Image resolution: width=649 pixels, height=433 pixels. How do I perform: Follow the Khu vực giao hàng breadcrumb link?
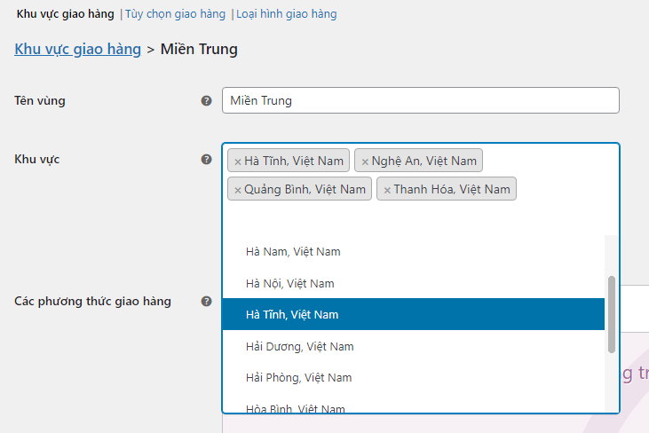[x=78, y=50]
